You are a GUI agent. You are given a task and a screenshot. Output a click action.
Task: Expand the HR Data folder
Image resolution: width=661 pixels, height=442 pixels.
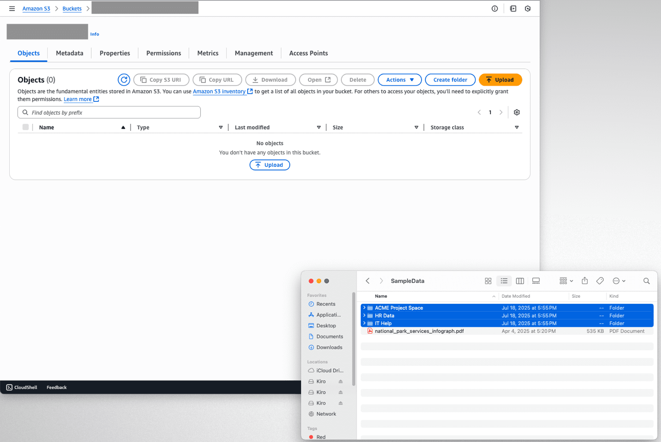point(364,316)
